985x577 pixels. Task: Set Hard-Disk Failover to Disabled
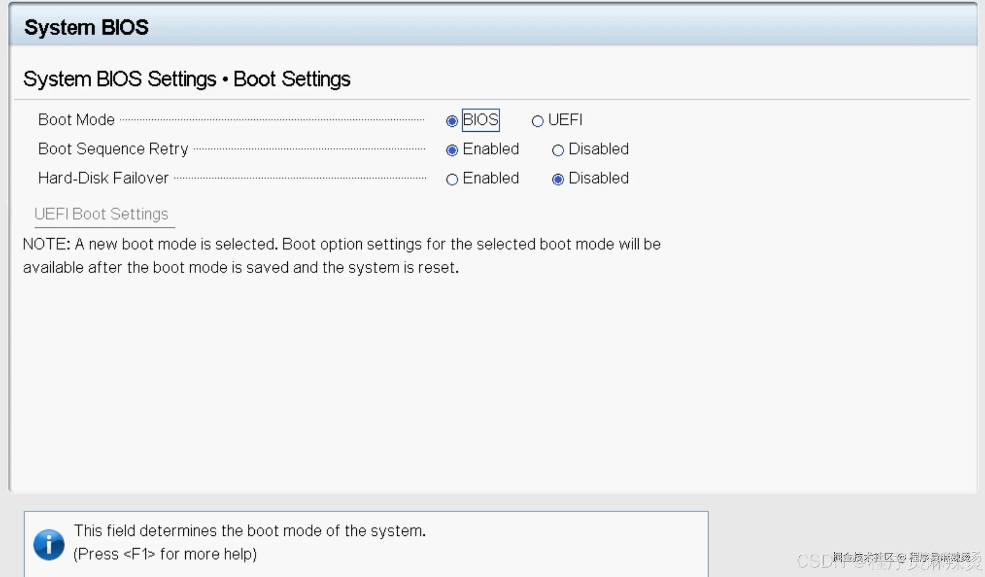tap(558, 180)
